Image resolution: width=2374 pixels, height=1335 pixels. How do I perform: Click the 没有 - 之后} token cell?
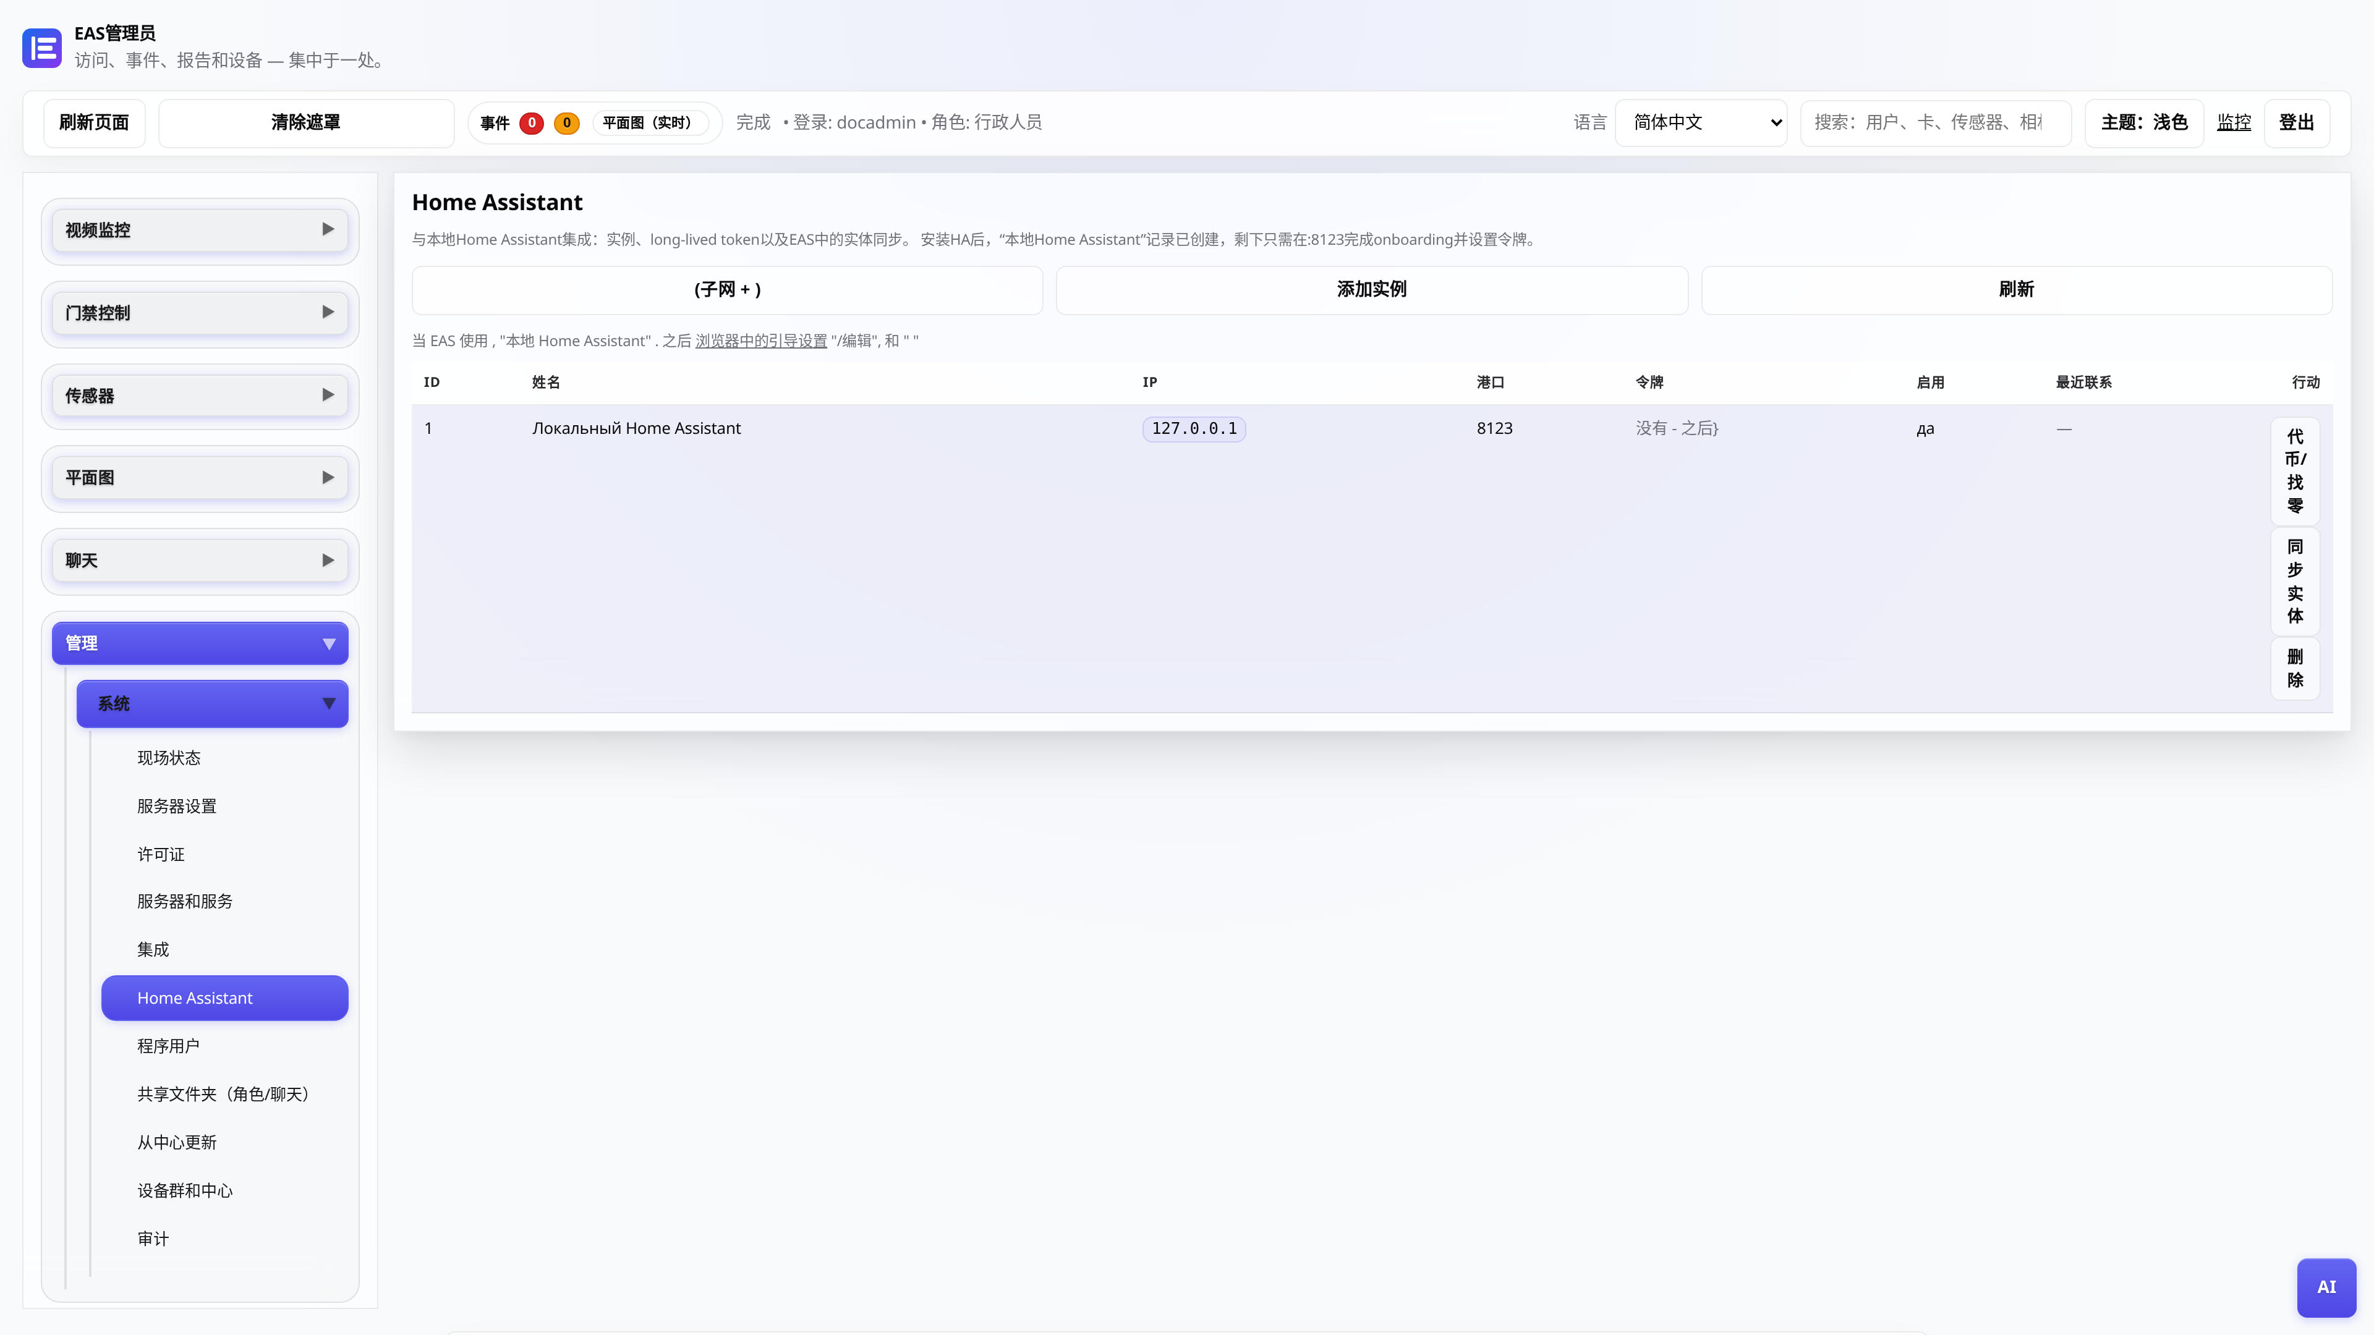pyautogui.click(x=1677, y=428)
